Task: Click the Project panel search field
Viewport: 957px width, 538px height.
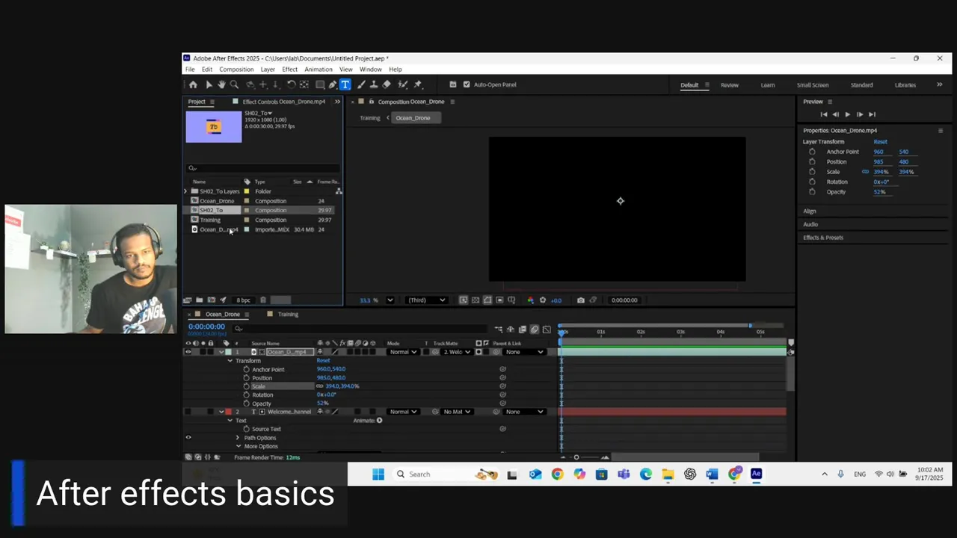Action: pos(263,168)
